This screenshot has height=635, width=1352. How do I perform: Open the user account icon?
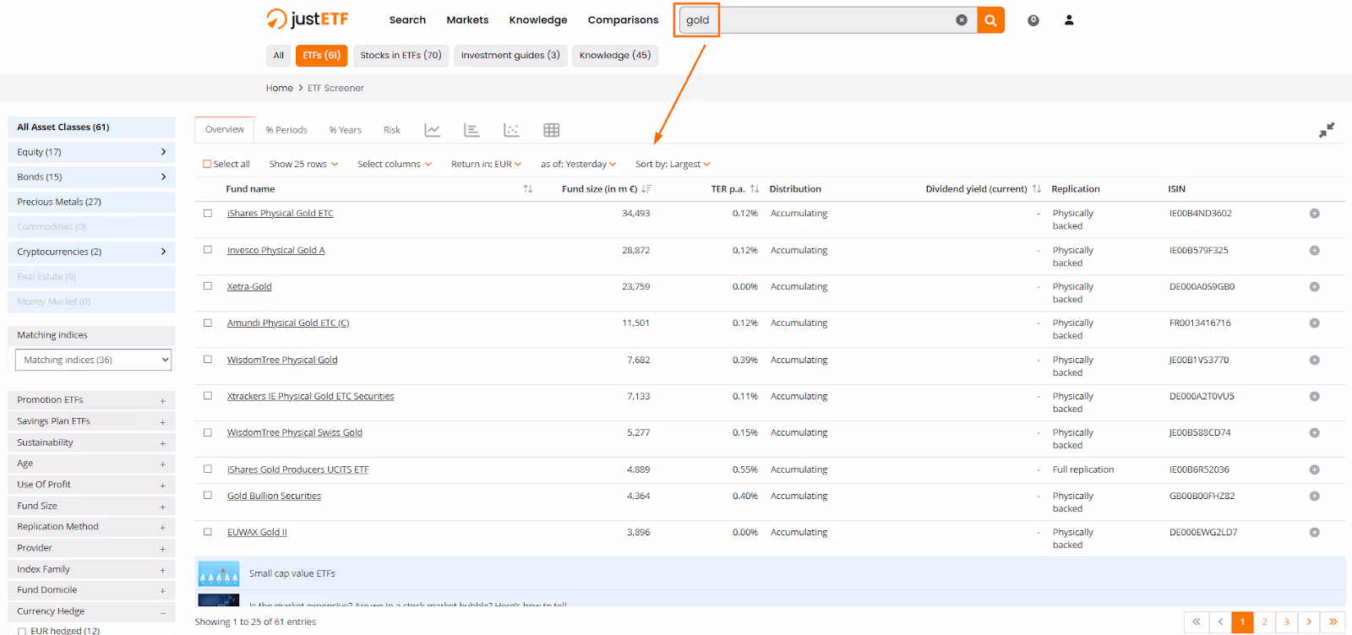click(1069, 20)
